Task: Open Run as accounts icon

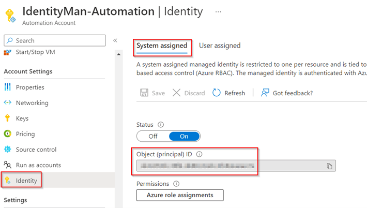Action: (x=8, y=165)
